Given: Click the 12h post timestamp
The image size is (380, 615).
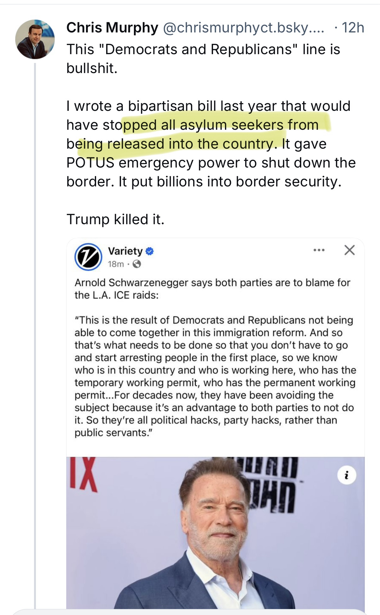Looking at the screenshot, I should point(353,28).
